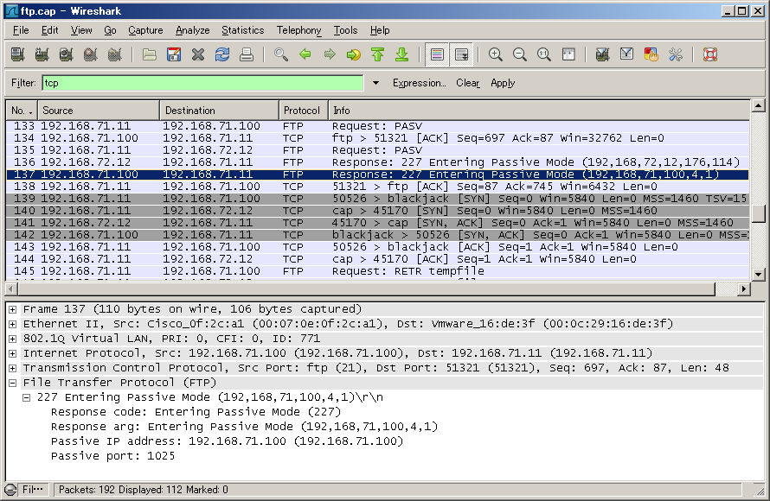The image size is (770, 501).
Task: Start a new live capture icon
Action: [67, 54]
